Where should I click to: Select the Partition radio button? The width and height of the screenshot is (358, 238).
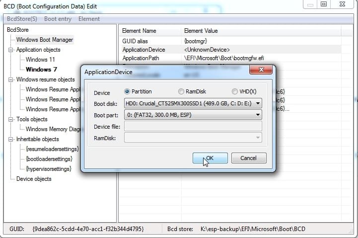click(x=127, y=91)
